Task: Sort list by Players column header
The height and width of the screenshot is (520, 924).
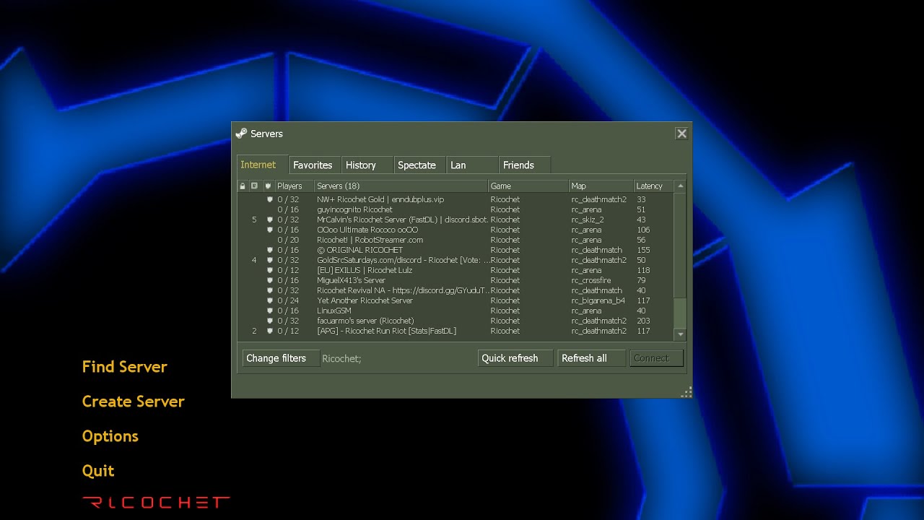Action: (x=295, y=186)
